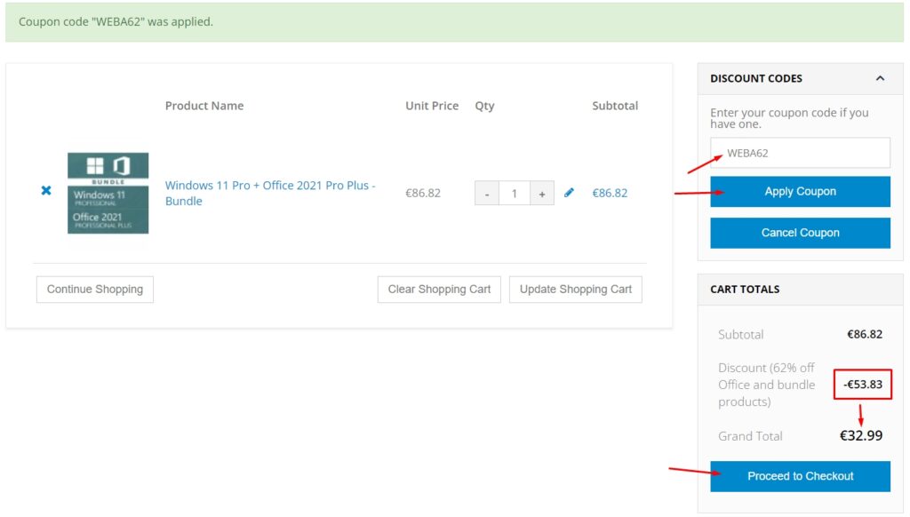Viewport: 910px width, 517px height.
Task: Click the 'Enter your coupon code' instruction text
Action: (789, 118)
